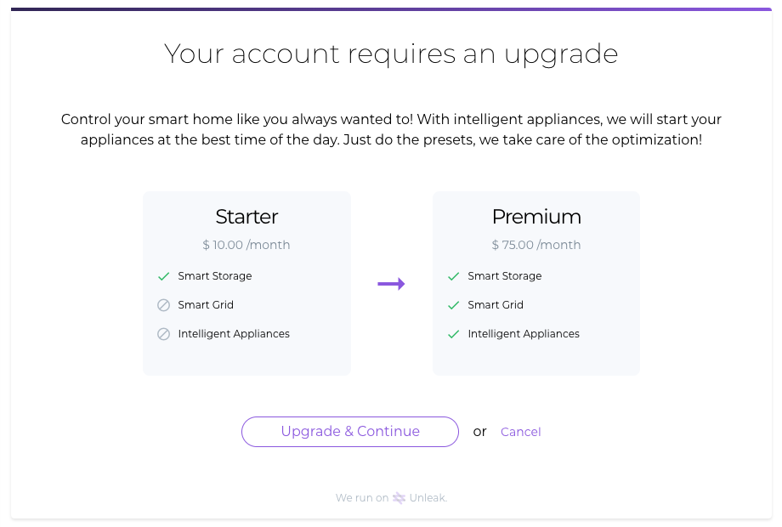Click the purple arrow between plans
The image size is (782, 527).
coord(391,284)
